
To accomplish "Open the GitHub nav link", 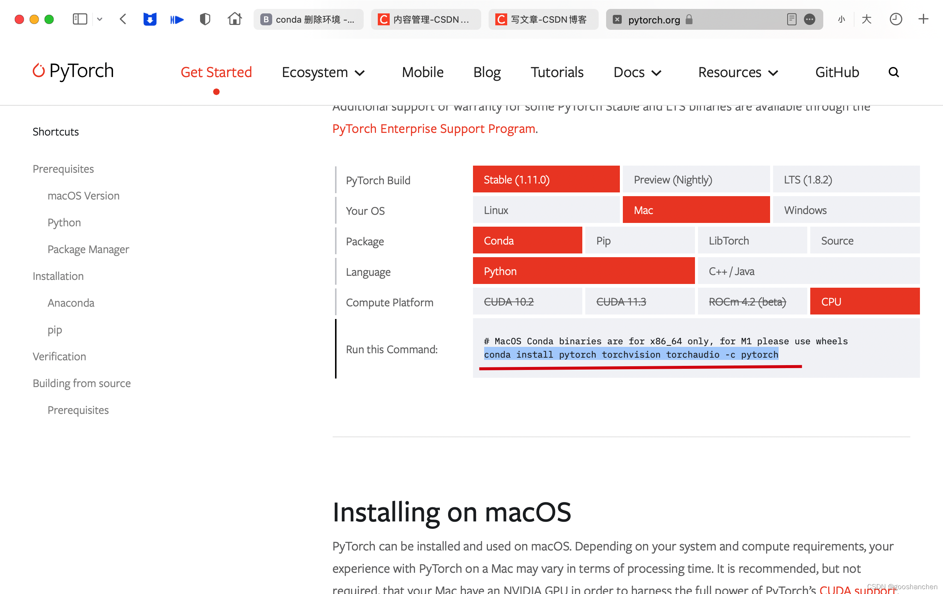I will [837, 72].
